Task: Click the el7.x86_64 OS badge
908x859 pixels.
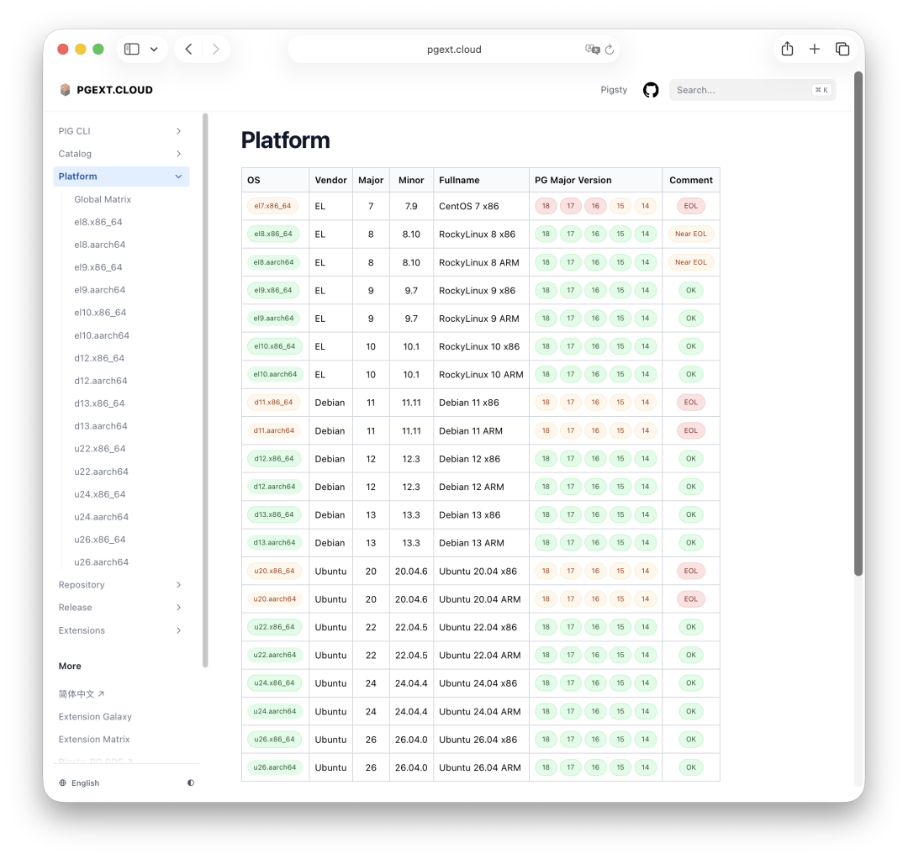Action: pyautogui.click(x=272, y=206)
